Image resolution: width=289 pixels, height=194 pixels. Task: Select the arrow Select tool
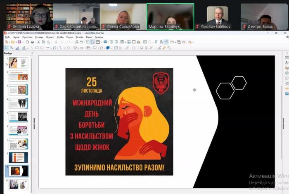click(x=6, y=48)
